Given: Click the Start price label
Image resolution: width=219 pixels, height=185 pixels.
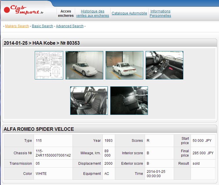Looking at the screenshot, I should [x=185, y=141].
